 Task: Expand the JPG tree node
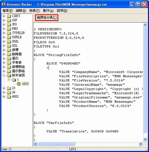[4, 24]
